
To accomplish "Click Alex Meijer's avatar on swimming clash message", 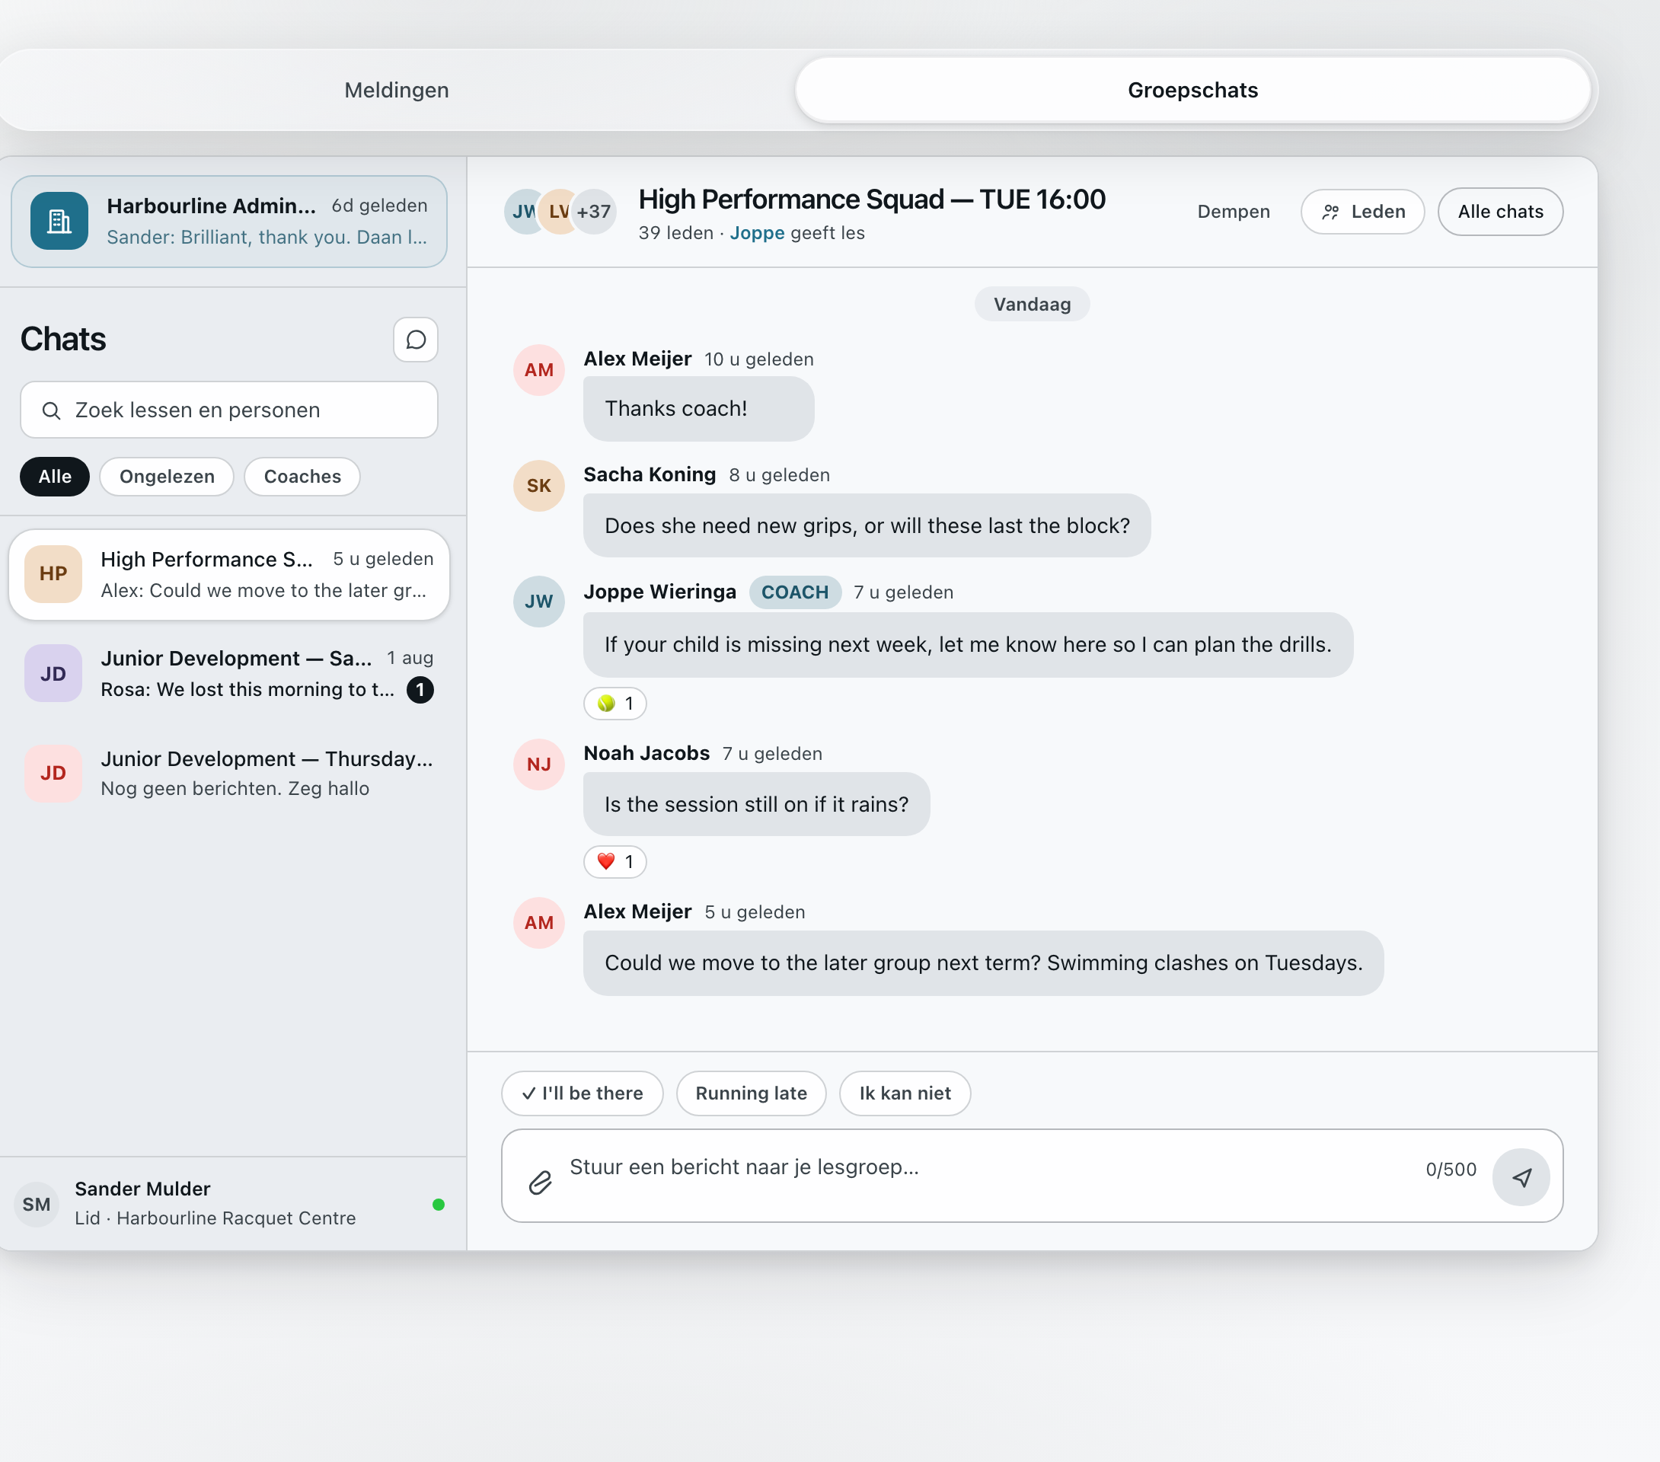I will click(x=538, y=923).
